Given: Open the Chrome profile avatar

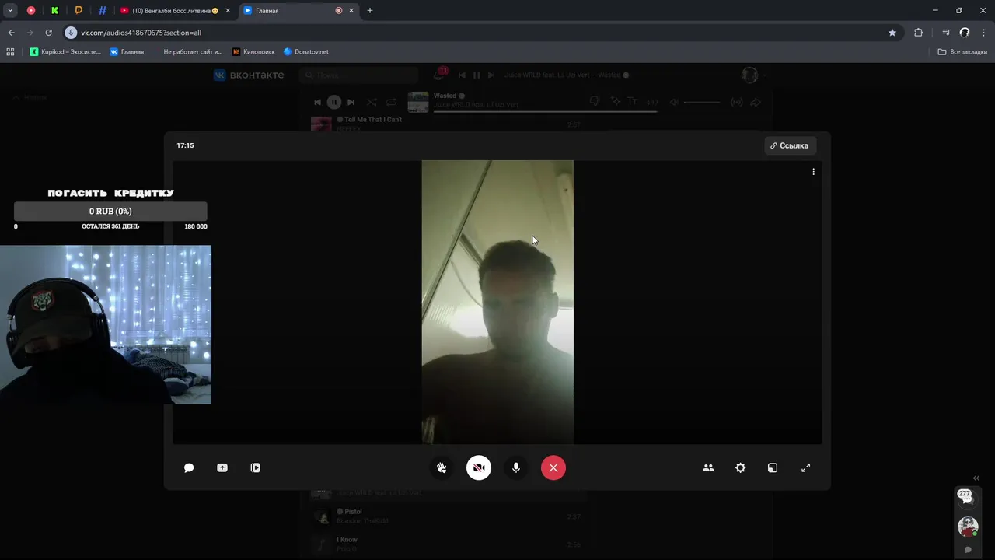Looking at the screenshot, I should tap(965, 33).
